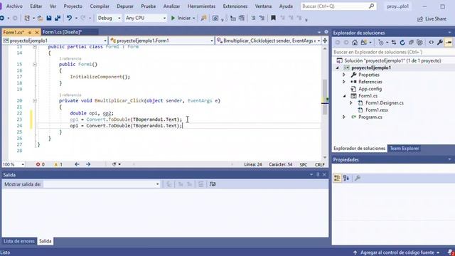Toggle Alphabetical sort in Propiedades panel

[x=346, y=178]
